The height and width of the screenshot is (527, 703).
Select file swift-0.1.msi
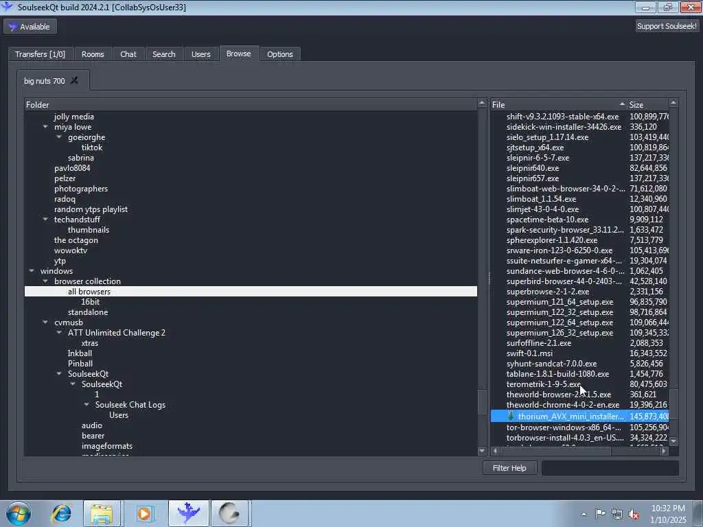pyautogui.click(x=529, y=353)
